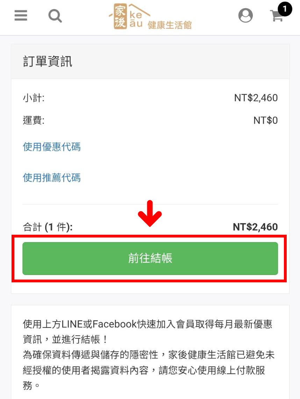The image size is (300, 399).
Task: Select the 運費 shipping fee label
Action: pos(34,121)
